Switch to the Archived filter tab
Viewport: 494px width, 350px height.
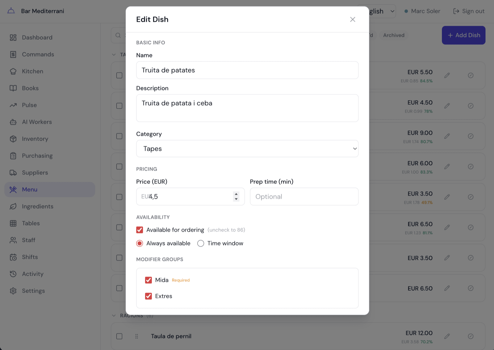pyautogui.click(x=394, y=35)
